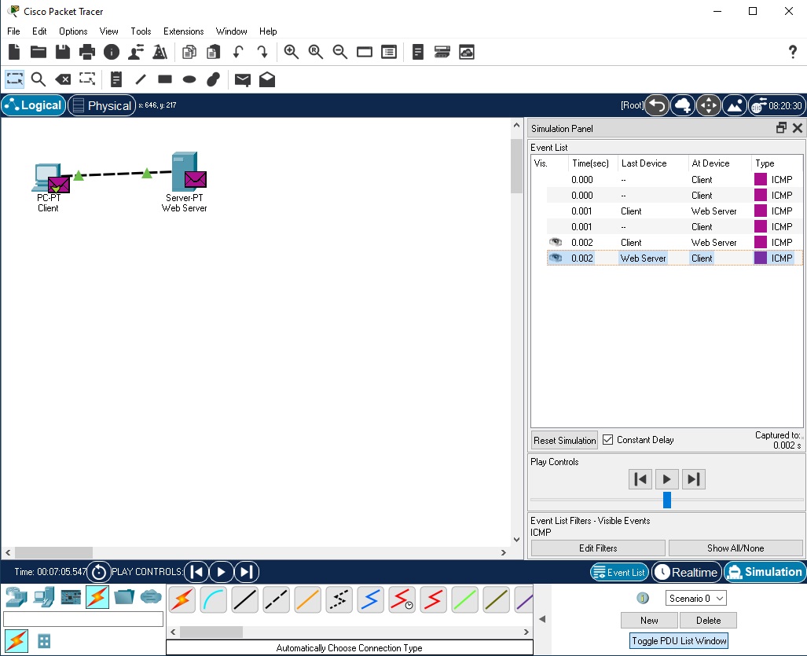Open file using folder icon

click(x=39, y=52)
